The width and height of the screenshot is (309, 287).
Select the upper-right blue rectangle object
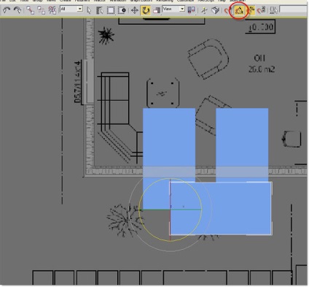tap(242, 145)
